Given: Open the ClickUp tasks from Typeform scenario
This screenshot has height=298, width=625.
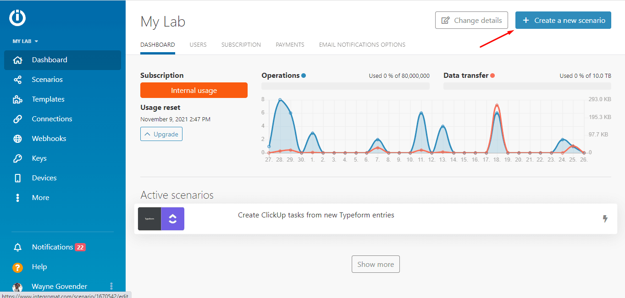Looking at the screenshot, I should point(315,215).
